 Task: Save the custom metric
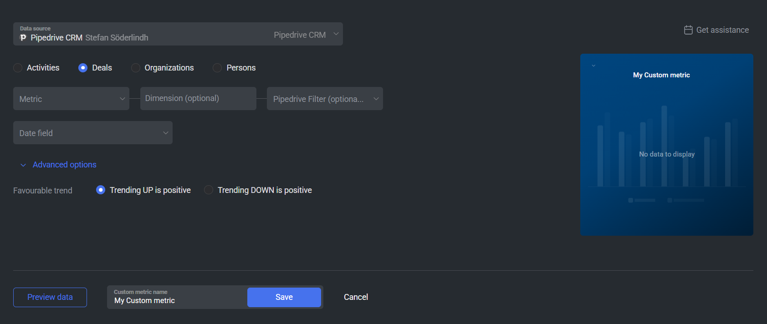284,297
